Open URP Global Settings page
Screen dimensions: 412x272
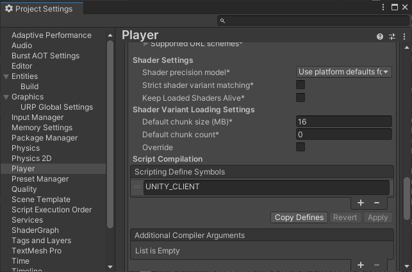pos(57,107)
